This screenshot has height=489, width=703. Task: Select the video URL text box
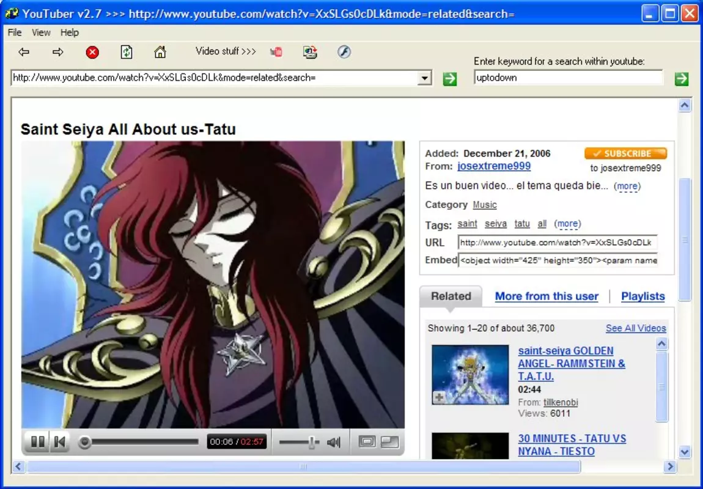click(558, 243)
